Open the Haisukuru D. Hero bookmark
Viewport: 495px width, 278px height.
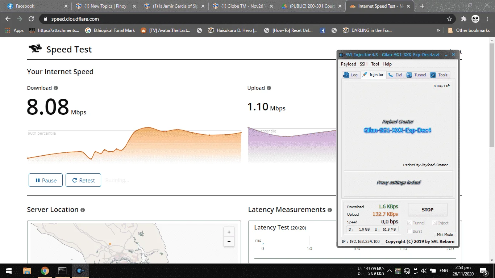233,30
